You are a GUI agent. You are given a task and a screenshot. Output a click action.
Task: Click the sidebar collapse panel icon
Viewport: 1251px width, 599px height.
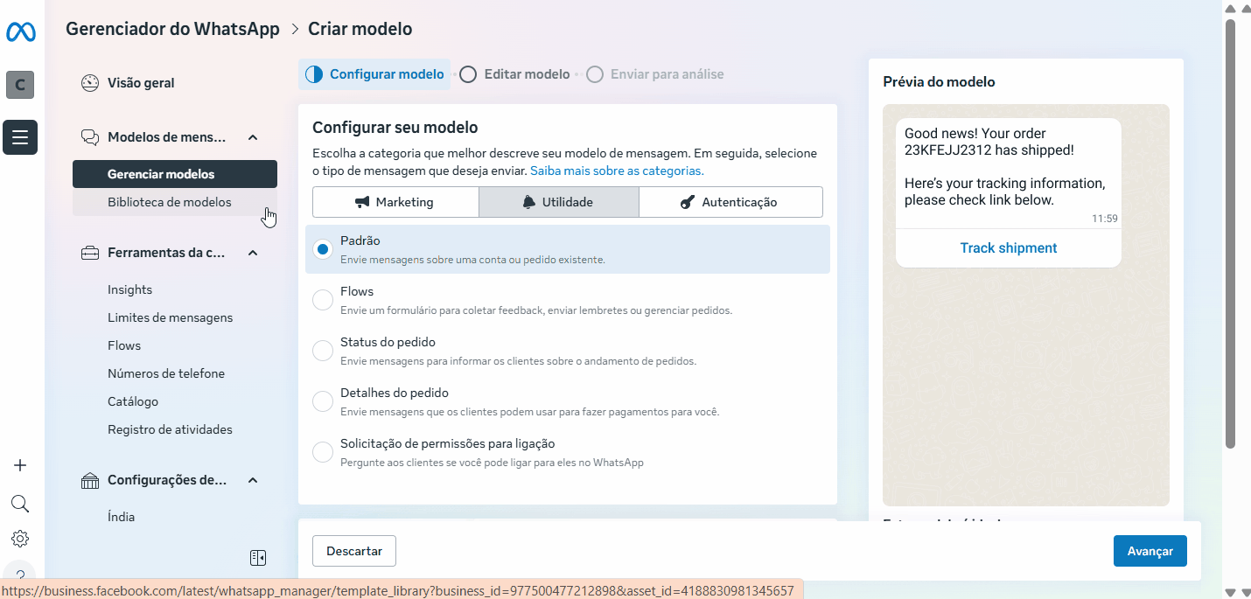[257, 558]
